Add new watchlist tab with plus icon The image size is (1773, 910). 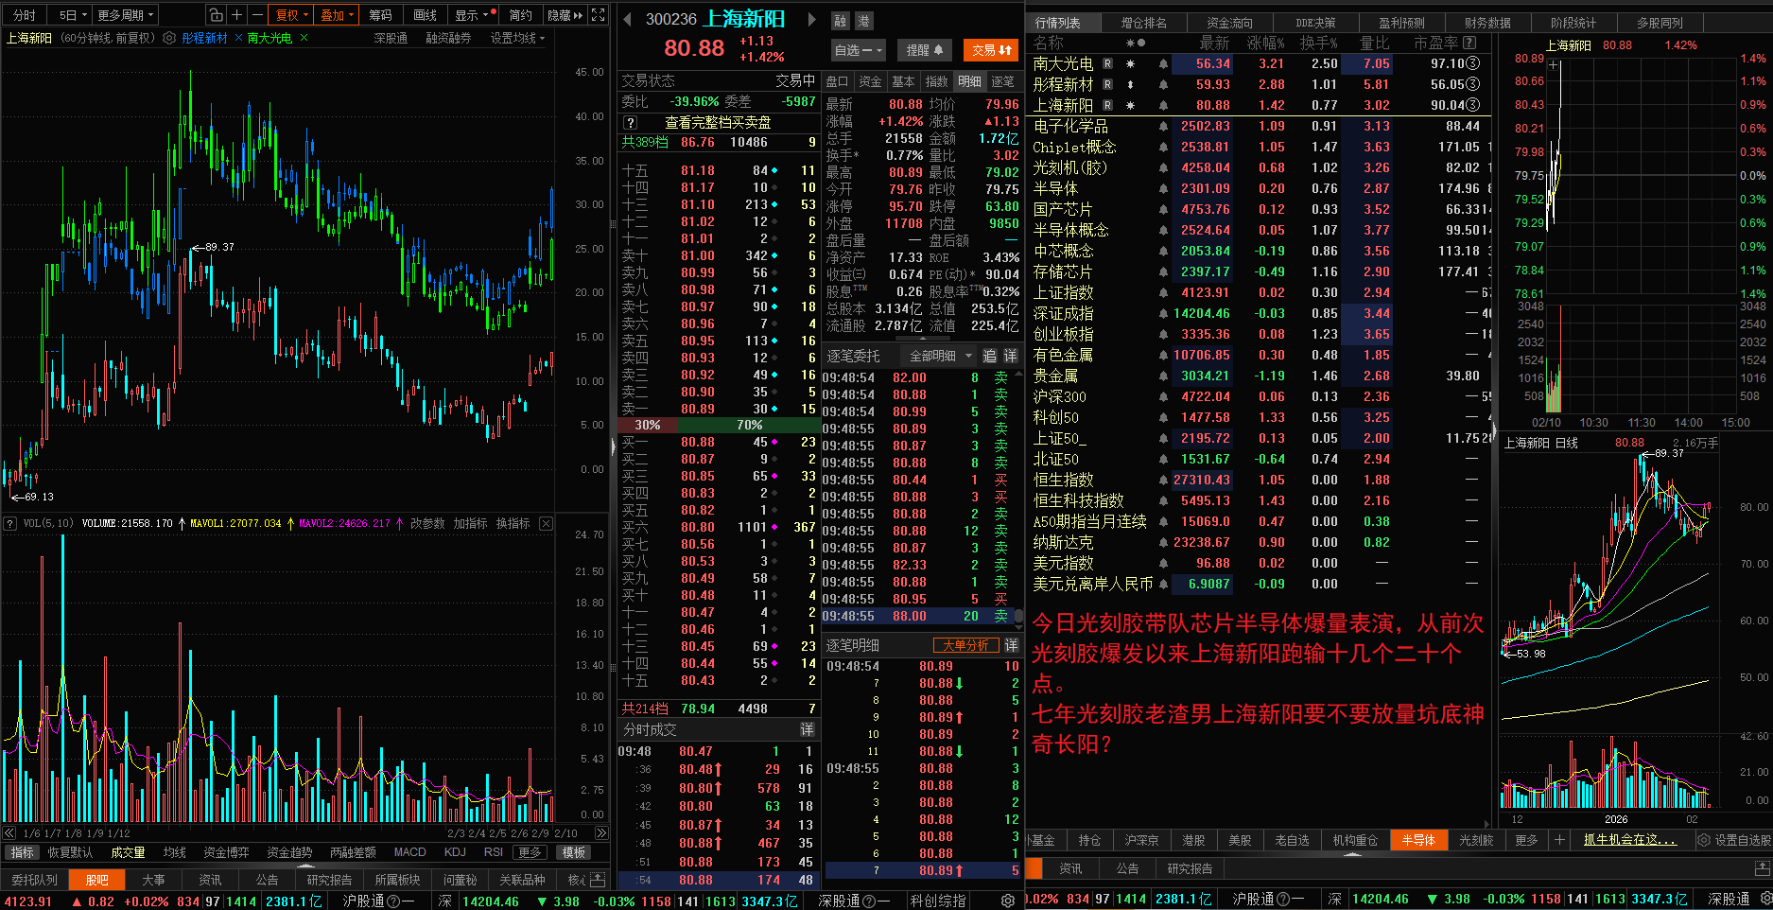tap(1560, 840)
